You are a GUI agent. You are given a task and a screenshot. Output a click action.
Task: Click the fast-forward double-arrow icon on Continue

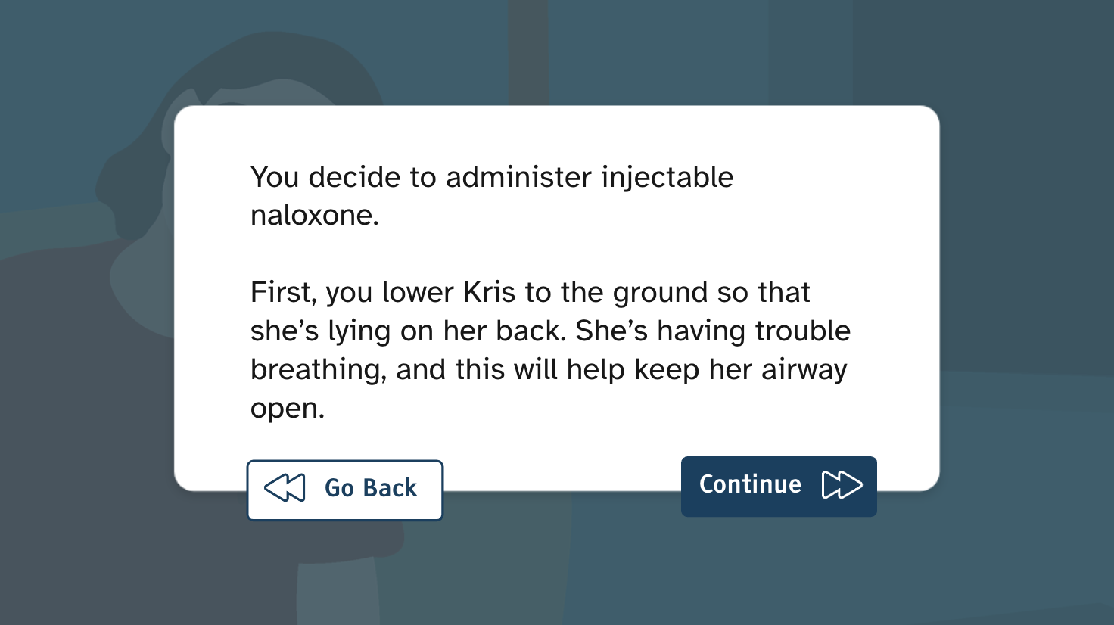[x=842, y=485]
